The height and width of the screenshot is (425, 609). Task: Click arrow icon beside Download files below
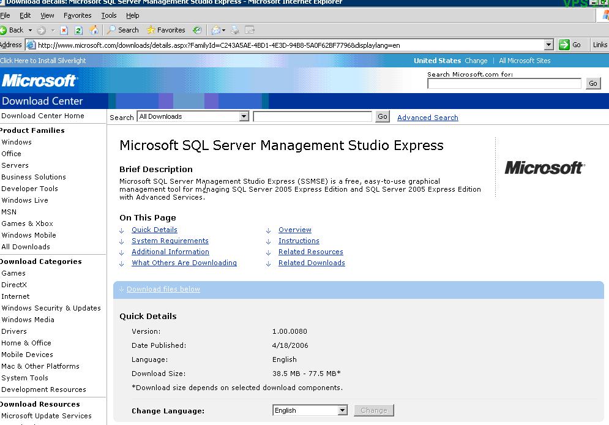(x=122, y=290)
